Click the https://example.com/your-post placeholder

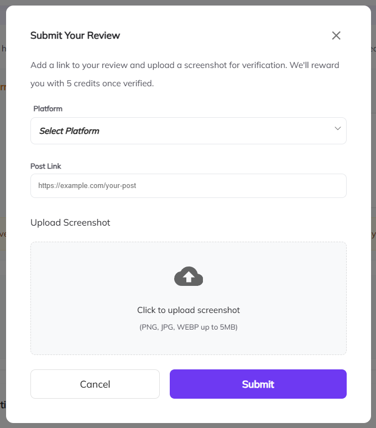pyautogui.click(x=87, y=186)
